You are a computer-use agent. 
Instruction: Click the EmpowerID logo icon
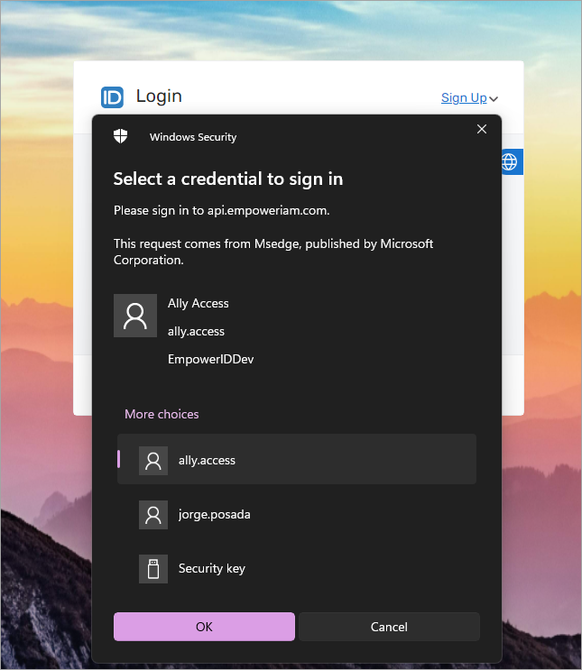pyautogui.click(x=112, y=97)
